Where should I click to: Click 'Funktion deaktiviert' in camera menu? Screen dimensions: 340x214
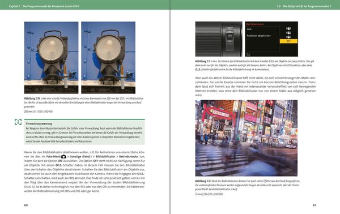pos(259,36)
